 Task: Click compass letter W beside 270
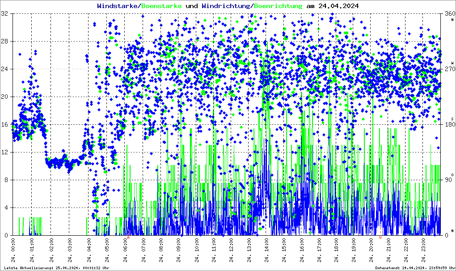[452, 63]
